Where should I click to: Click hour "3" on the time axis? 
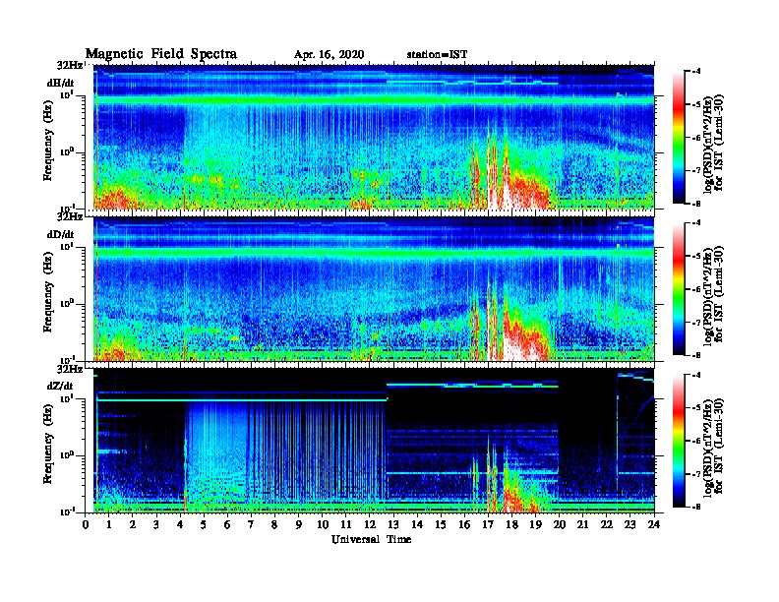pyautogui.click(x=156, y=524)
